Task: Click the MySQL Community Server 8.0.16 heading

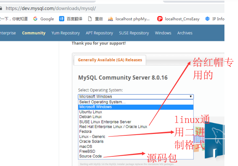Action: [123, 78]
